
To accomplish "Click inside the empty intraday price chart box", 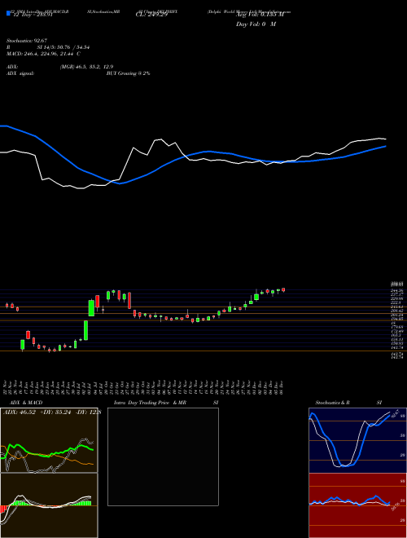I will (163, 456).
